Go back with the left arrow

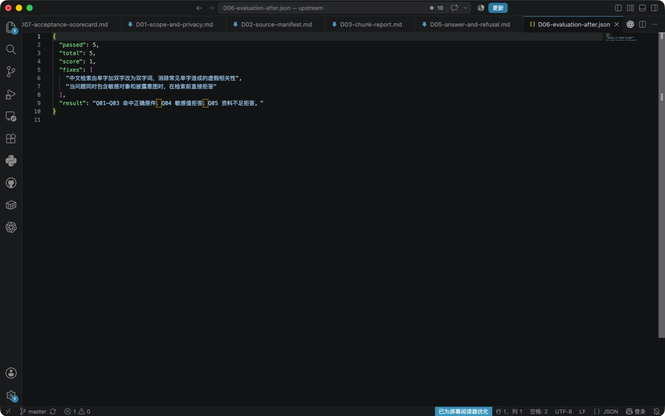pos(199,8)
